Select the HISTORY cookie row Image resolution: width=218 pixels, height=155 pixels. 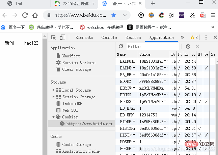point(166,128)
